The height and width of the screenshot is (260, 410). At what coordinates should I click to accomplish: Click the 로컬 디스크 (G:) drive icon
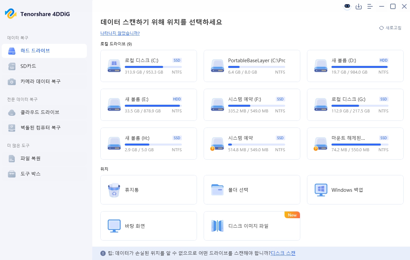coord(321,104)
